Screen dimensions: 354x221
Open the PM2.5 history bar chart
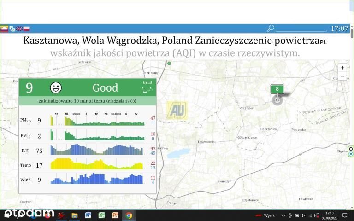[x=97, y=120]
